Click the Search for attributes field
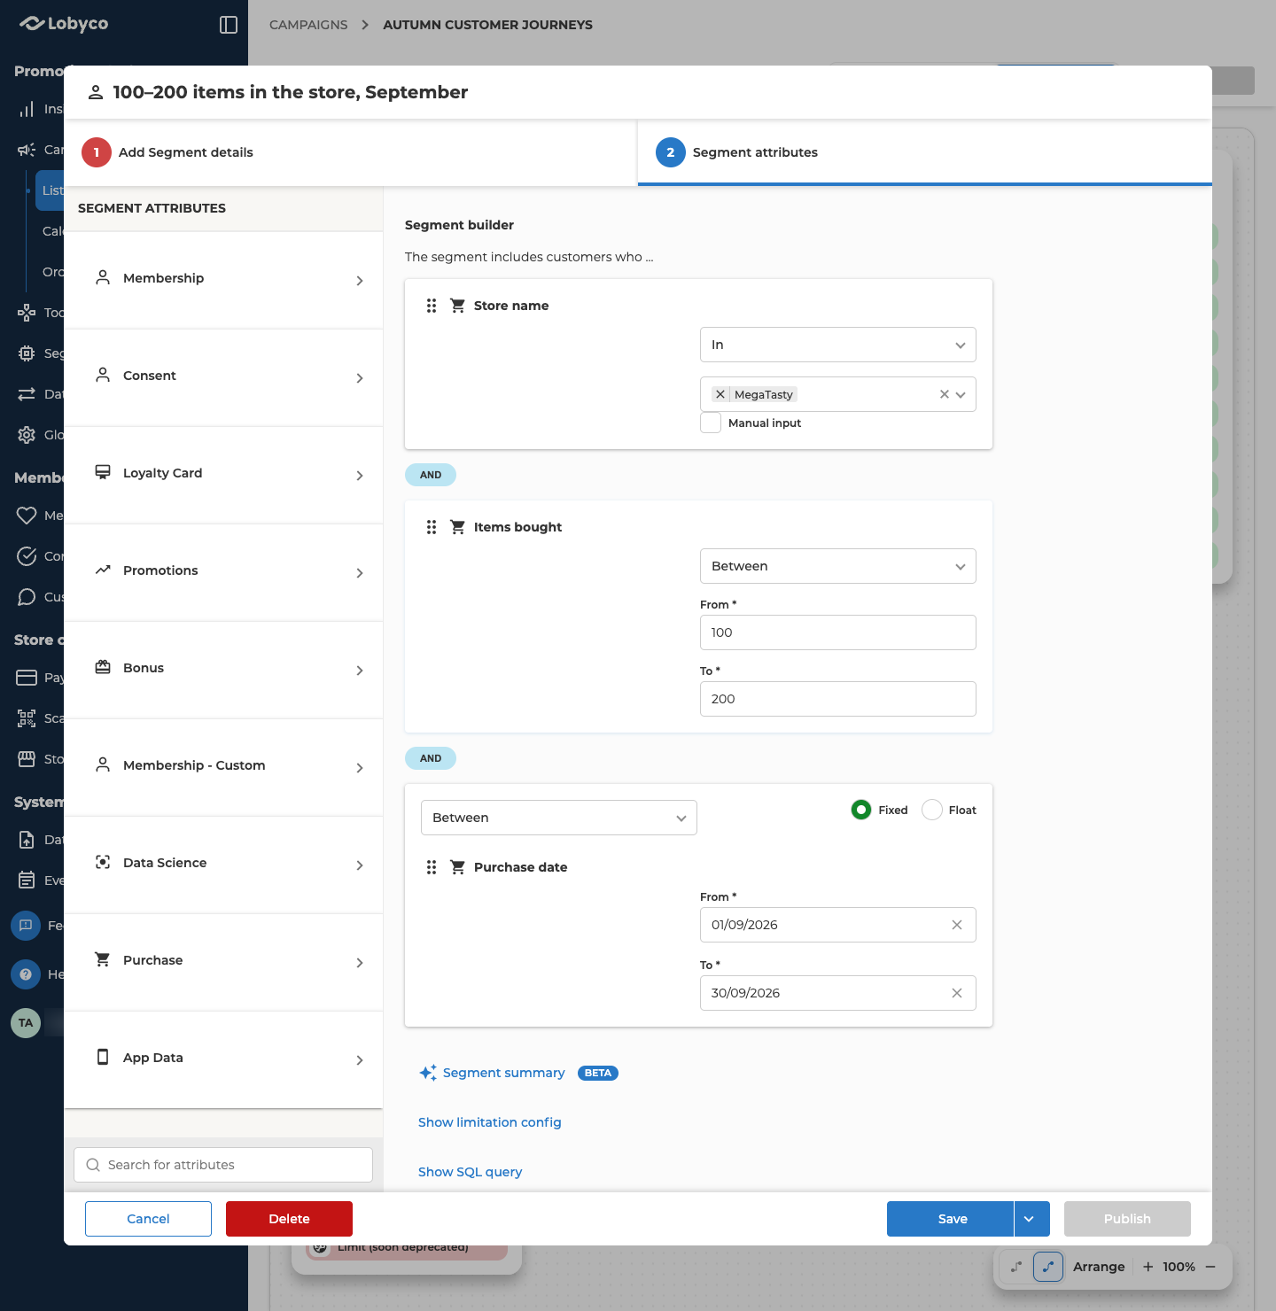This screenshot has width=1276, height=1311. [223, 1165]
